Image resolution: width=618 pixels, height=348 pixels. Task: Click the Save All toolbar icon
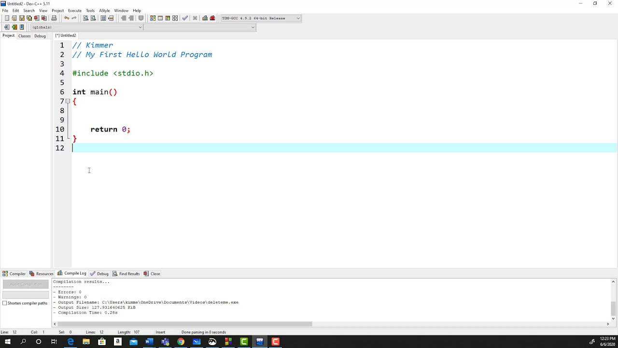[29, 18]
